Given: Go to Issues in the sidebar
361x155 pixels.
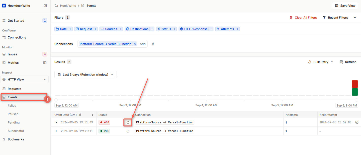Looking at the screenshot, I should pos(12,54).
